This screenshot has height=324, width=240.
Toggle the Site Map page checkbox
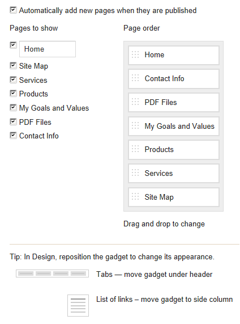(13, 66)
